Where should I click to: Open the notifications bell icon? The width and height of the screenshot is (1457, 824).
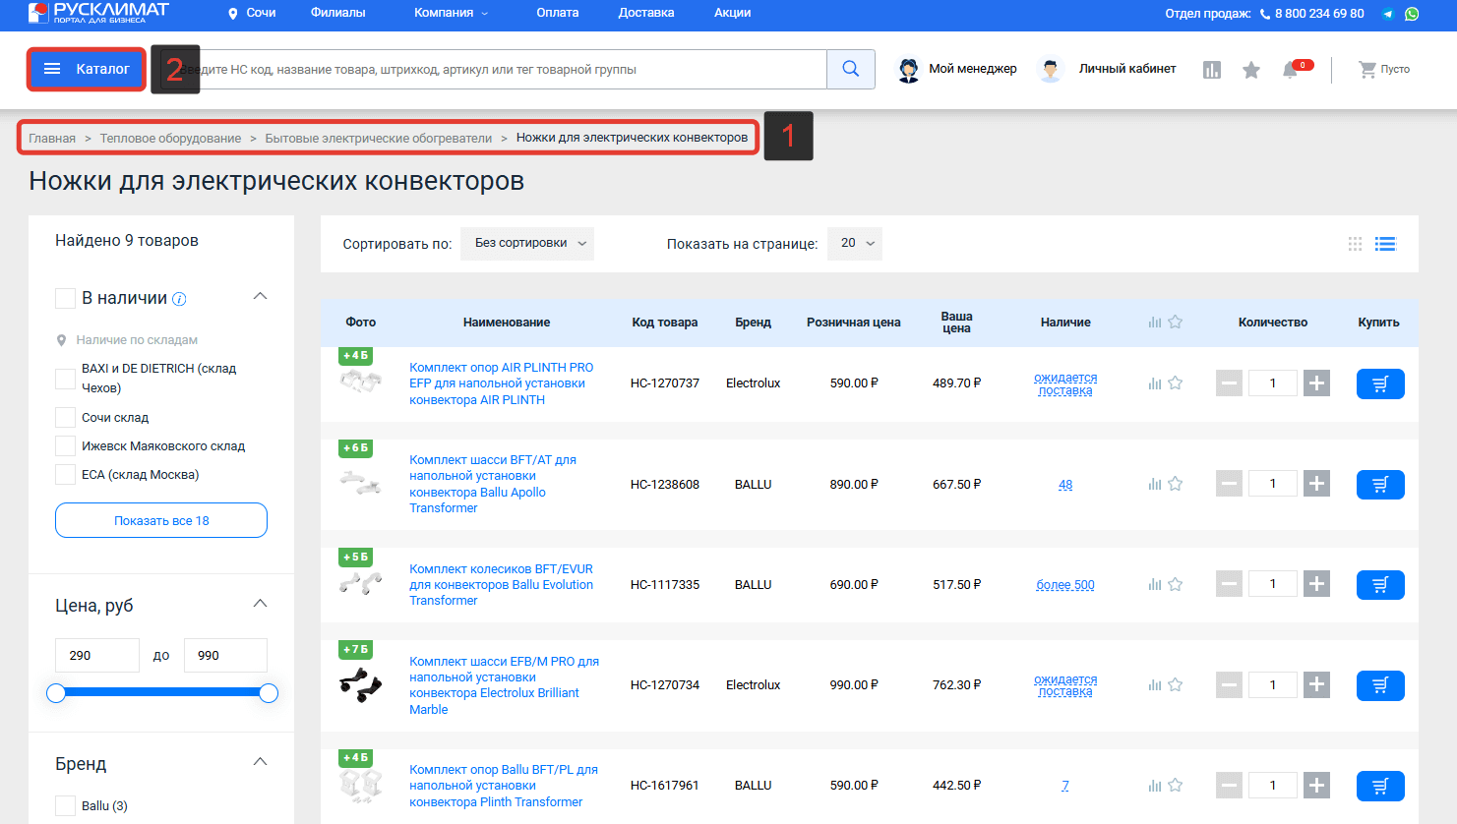point(1290,70)
